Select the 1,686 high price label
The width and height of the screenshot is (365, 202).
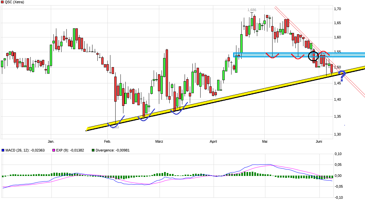tap(252, 10)
